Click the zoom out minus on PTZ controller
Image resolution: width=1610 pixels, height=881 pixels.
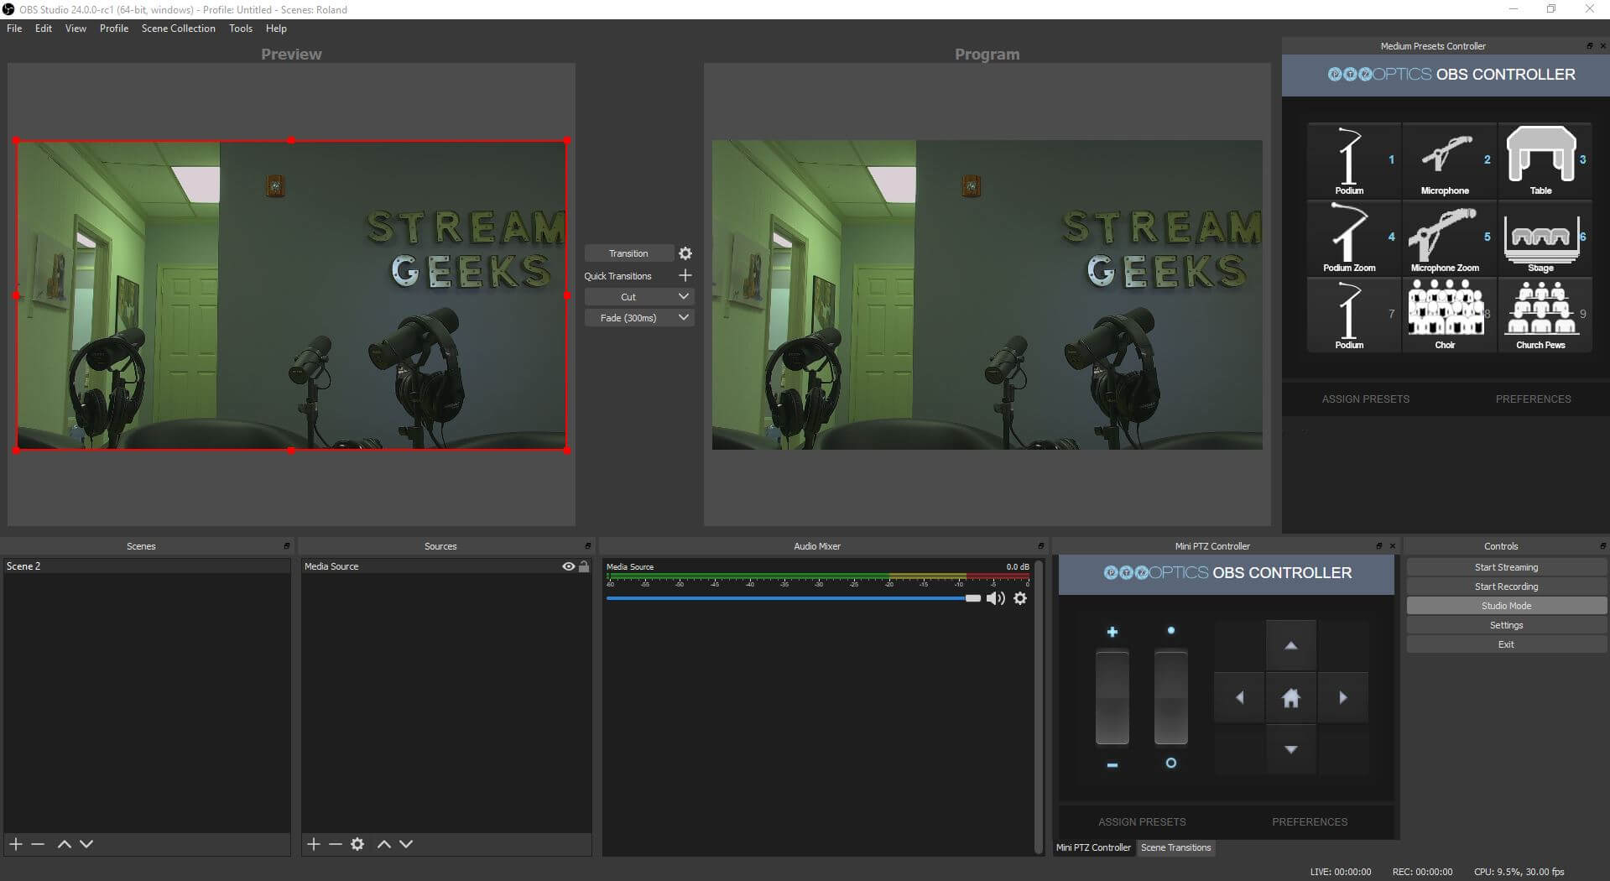click(1112, 765)
